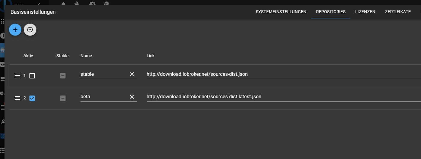The width and height of the screenshot is (421, 159).
Task: Click the 'beta' name input field
Action: coord(104,97)
